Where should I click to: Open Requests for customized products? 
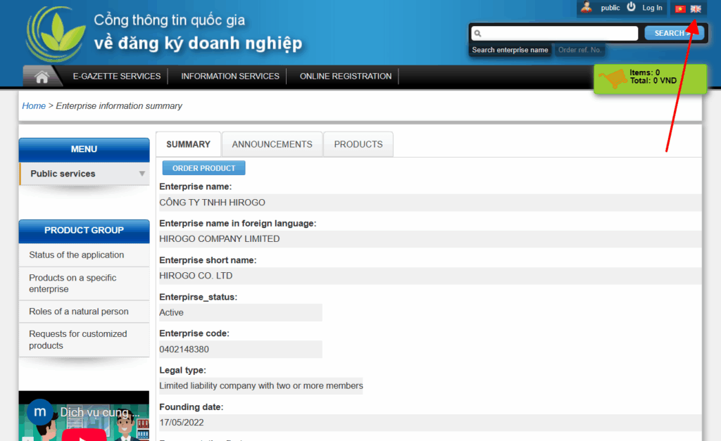77,340
